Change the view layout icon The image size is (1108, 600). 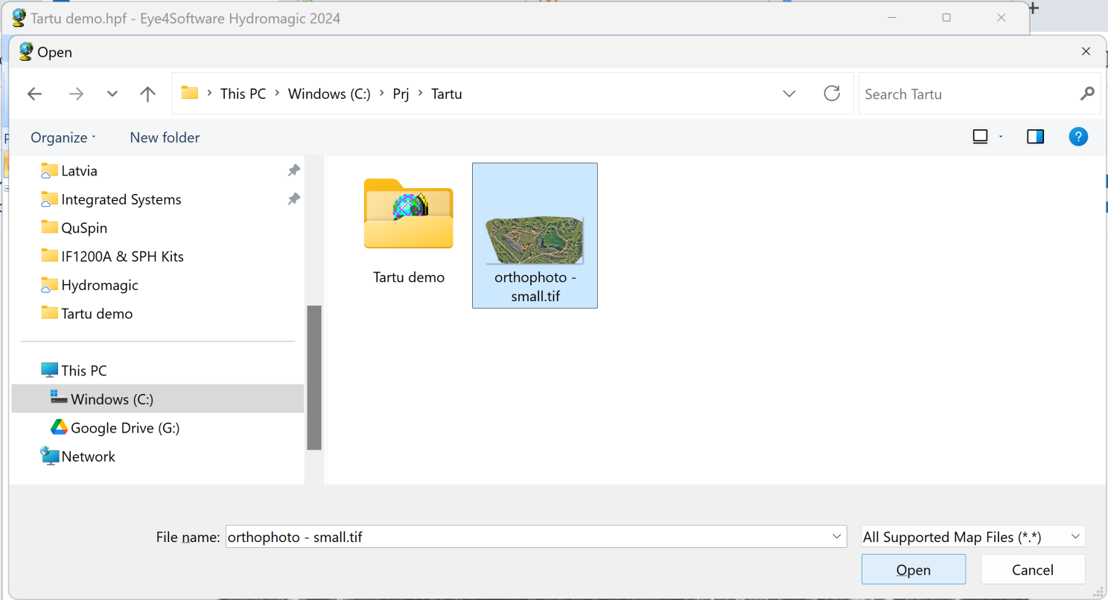pyautogui.click(x=981, y=136)
